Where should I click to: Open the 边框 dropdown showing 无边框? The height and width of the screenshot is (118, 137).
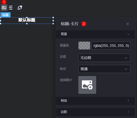[104, 58]
